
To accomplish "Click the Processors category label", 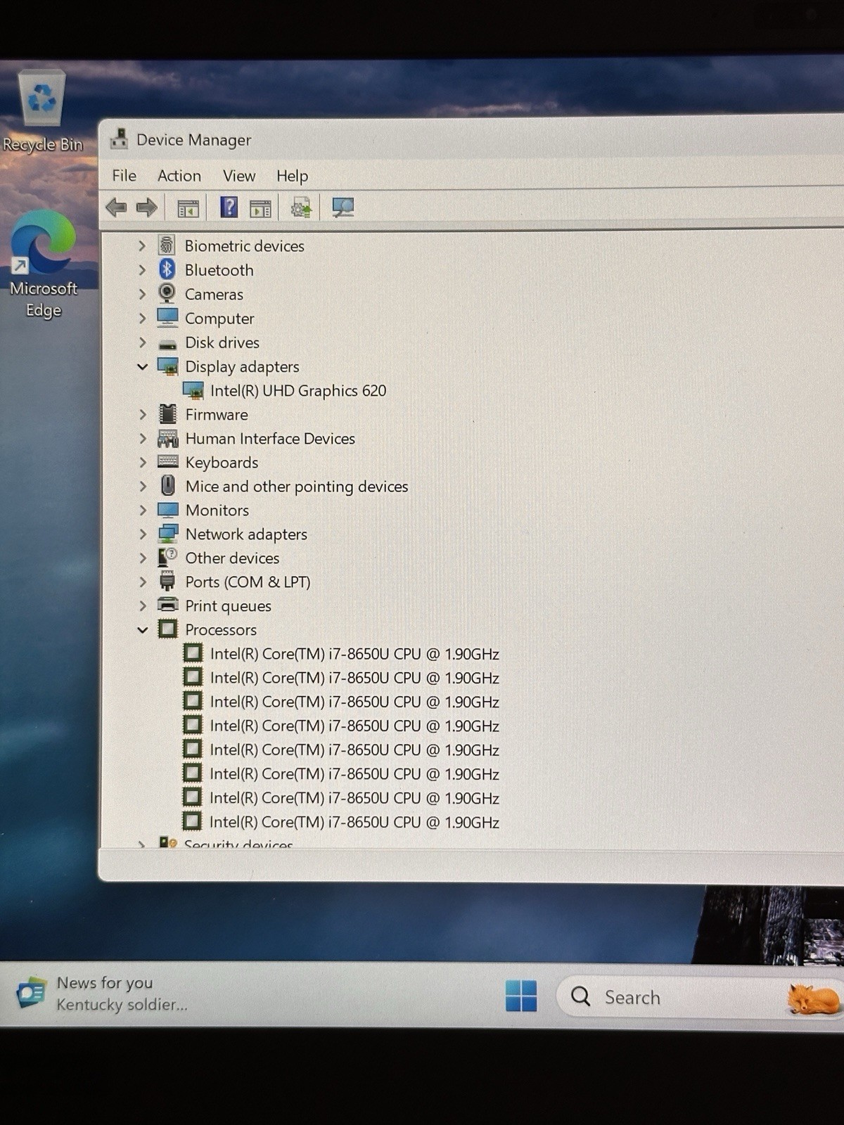I will [221, 630].
